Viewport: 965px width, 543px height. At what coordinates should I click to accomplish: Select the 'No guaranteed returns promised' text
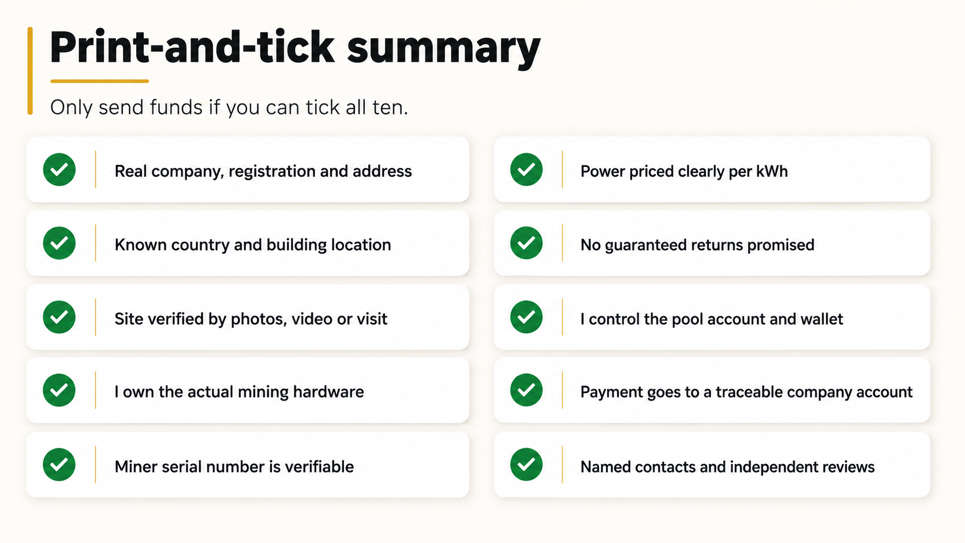pyautogui.click(x=697, y=245)
